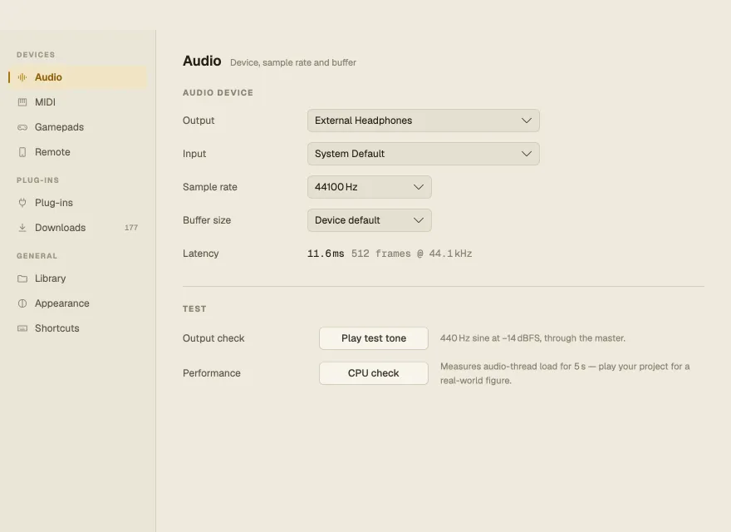Open the Shortcuts page
This screenshot has height=532, width=731.
(78, 328)
